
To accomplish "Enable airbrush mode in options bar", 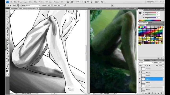I will 65,6.
